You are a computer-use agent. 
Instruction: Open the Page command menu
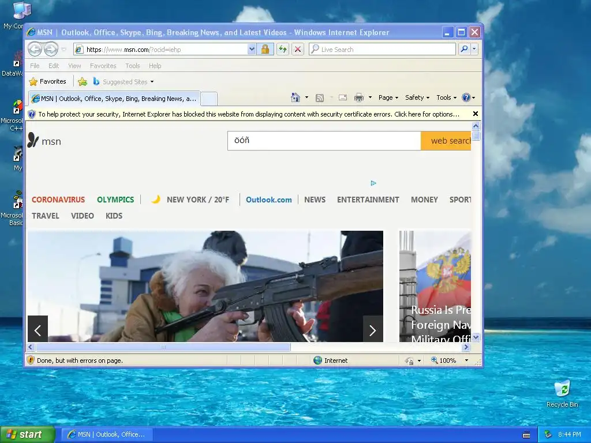click(x=388, y=97)
